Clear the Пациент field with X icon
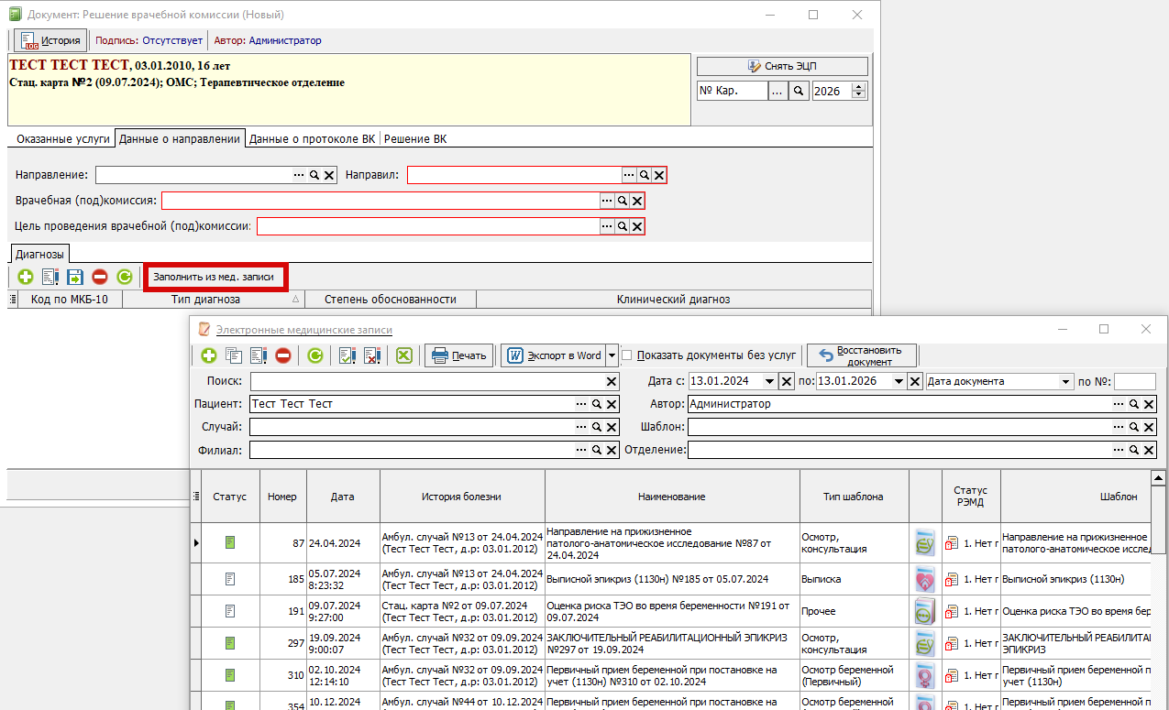This screenshot has width=1169, height=710. [x=612, y=404]
